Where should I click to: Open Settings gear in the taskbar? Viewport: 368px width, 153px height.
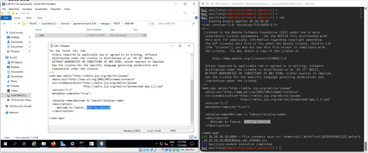[x=72, y=144]
